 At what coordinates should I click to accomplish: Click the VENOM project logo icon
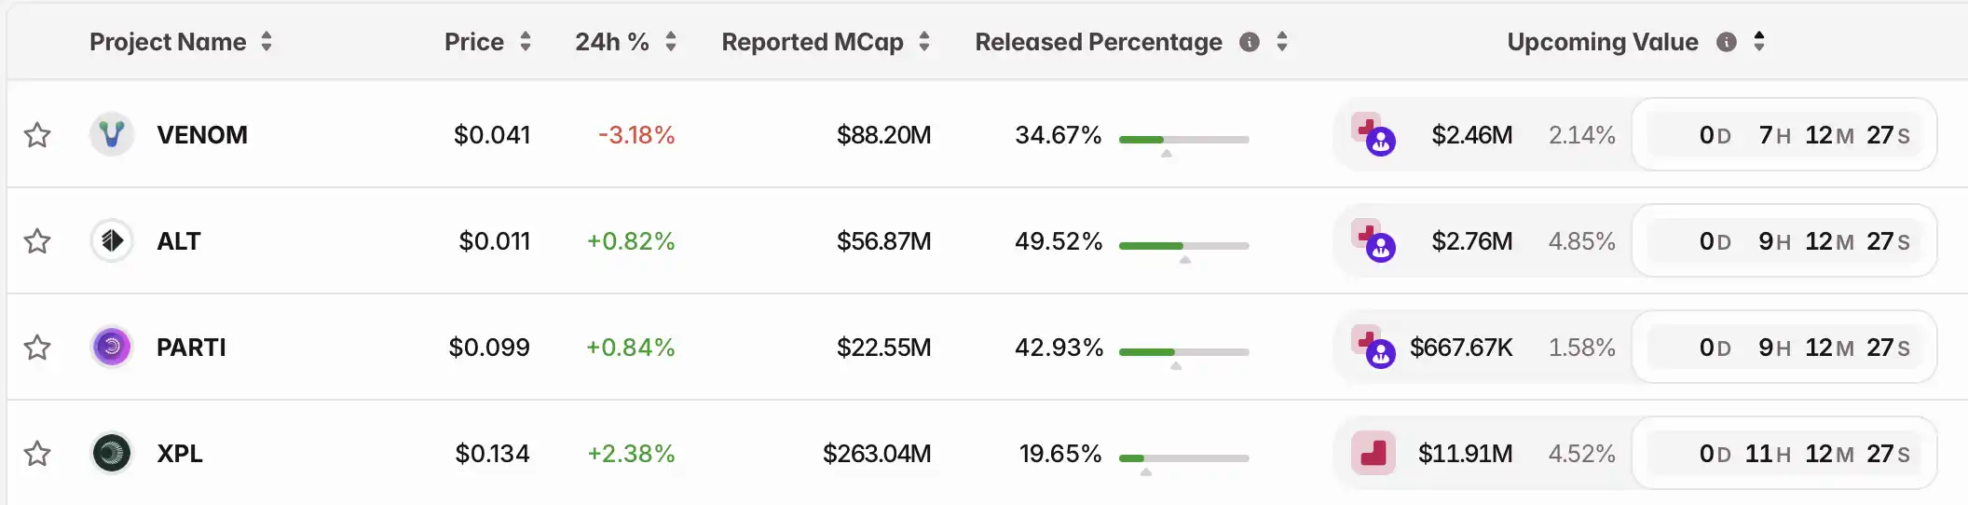point(112,135)
